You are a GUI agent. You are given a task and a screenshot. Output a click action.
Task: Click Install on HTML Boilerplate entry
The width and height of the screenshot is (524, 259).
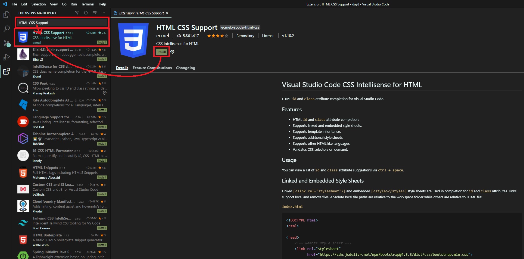pyautogui.click(x=102, y=245)
